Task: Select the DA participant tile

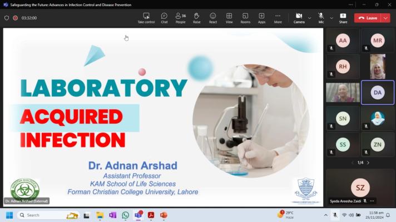Action: [377, 92]
